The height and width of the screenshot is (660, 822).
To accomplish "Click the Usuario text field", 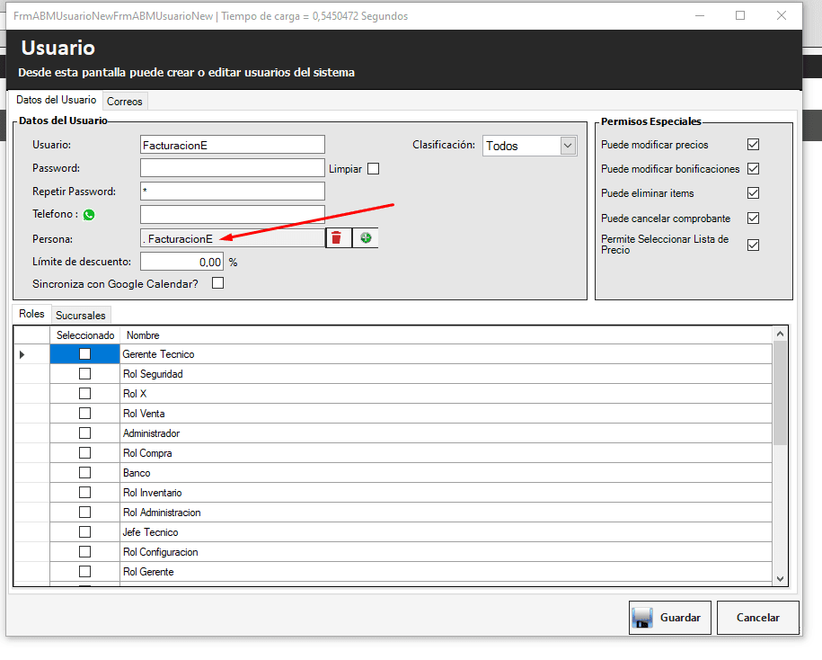I will 232,145.
